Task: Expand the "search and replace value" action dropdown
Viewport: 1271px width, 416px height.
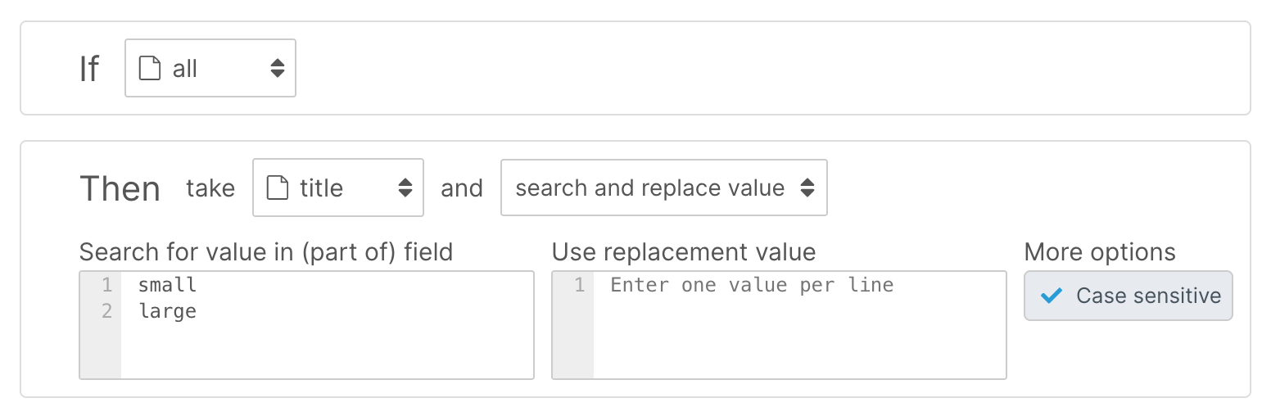Action: click(x=663, y=188)
